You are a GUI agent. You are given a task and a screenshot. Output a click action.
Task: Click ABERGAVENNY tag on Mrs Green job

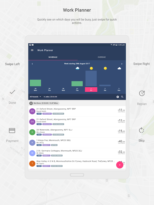tap(47, 135)
